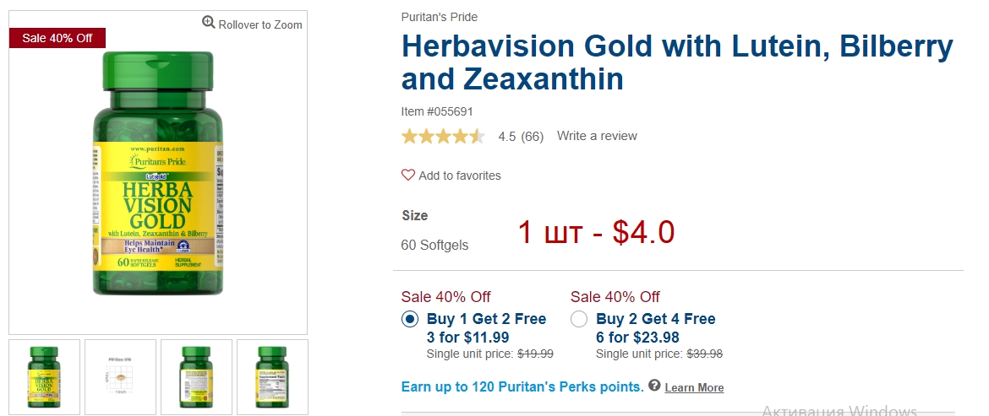989x416 pixels.
Task: Click the heart icon to add to favorites
Action: pyautogui.click(x=408, y=175)
